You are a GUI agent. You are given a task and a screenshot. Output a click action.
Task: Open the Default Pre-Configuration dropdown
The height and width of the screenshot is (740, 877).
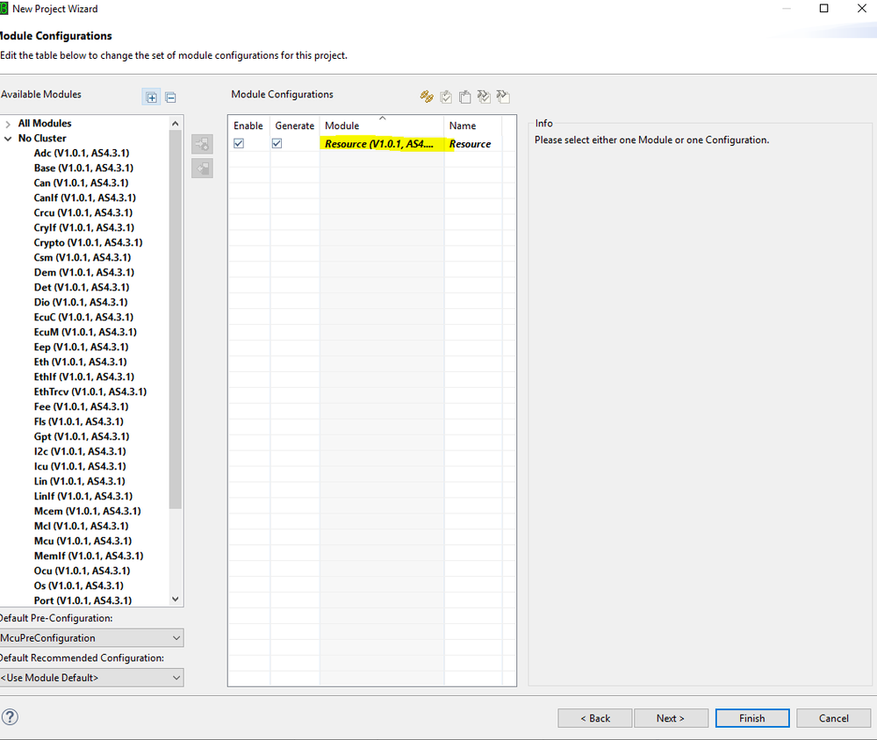click(x=175, y=637)
